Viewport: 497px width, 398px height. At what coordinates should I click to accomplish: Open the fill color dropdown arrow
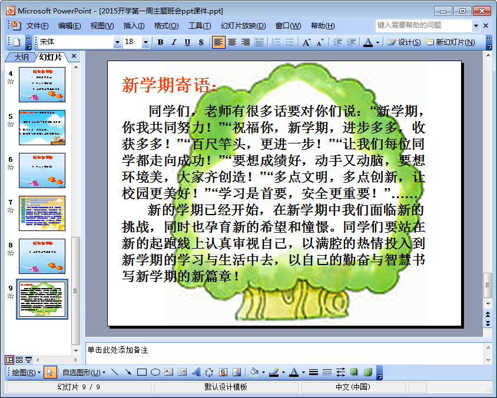point(263,372)
